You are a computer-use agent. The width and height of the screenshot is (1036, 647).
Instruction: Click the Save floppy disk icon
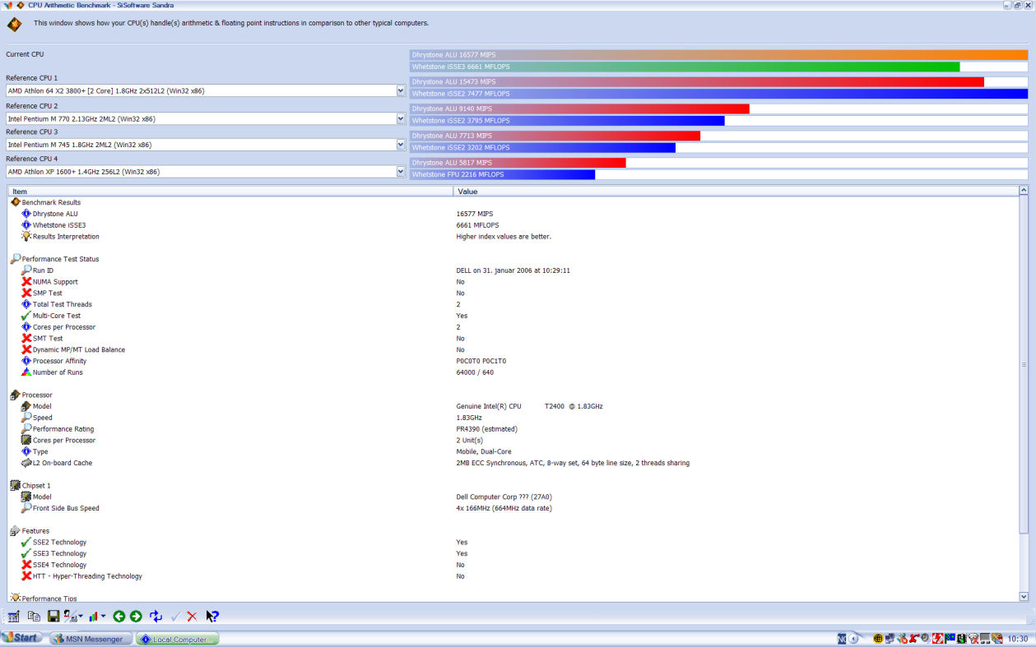click(x=53, y=616)
